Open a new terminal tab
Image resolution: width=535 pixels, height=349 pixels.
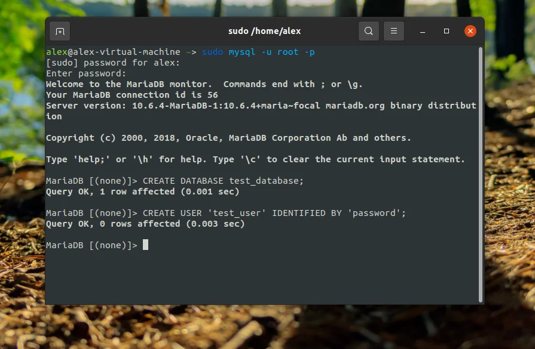[60, 32]
